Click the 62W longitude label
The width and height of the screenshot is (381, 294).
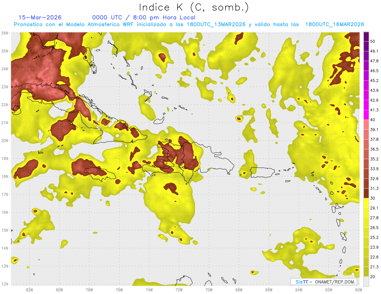coord(329,290)
